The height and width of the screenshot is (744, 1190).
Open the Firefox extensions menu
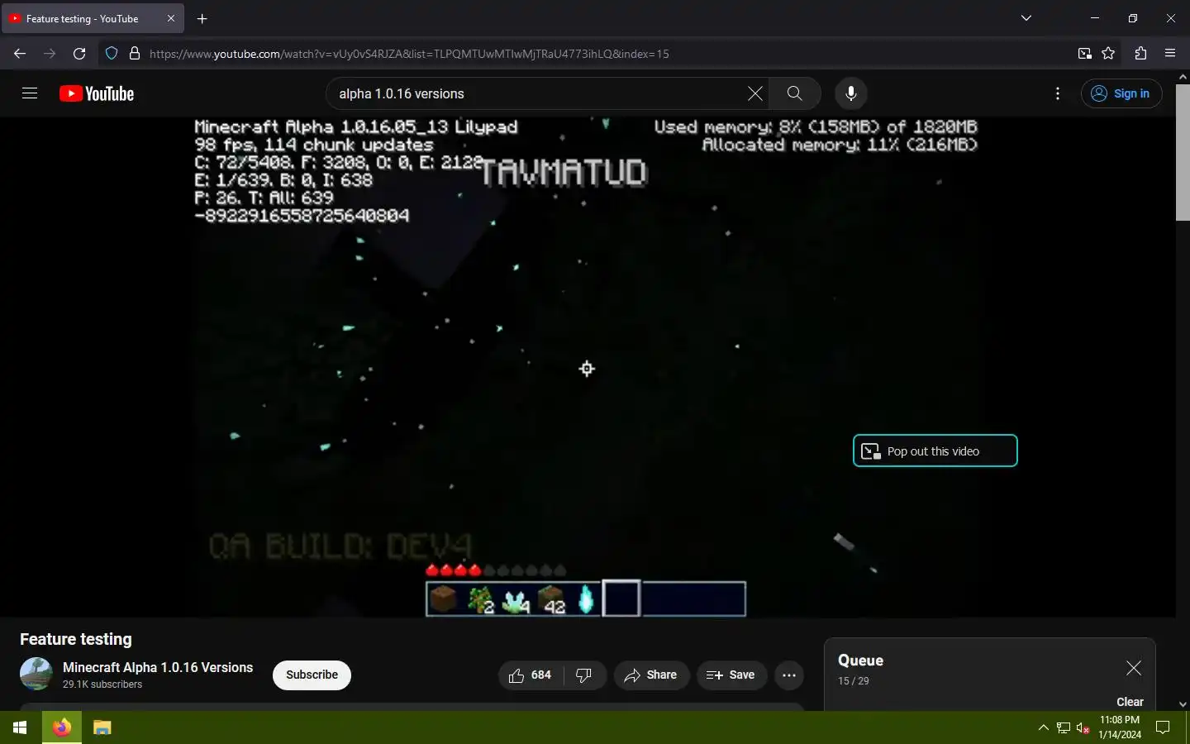pos(1140,54)
